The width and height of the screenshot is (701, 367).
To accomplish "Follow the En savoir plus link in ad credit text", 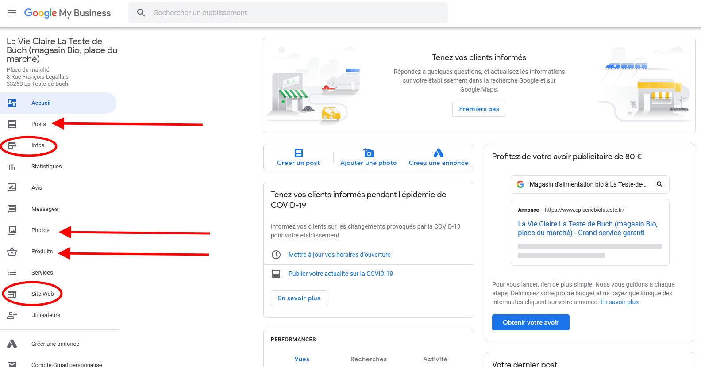I will 620,302.
